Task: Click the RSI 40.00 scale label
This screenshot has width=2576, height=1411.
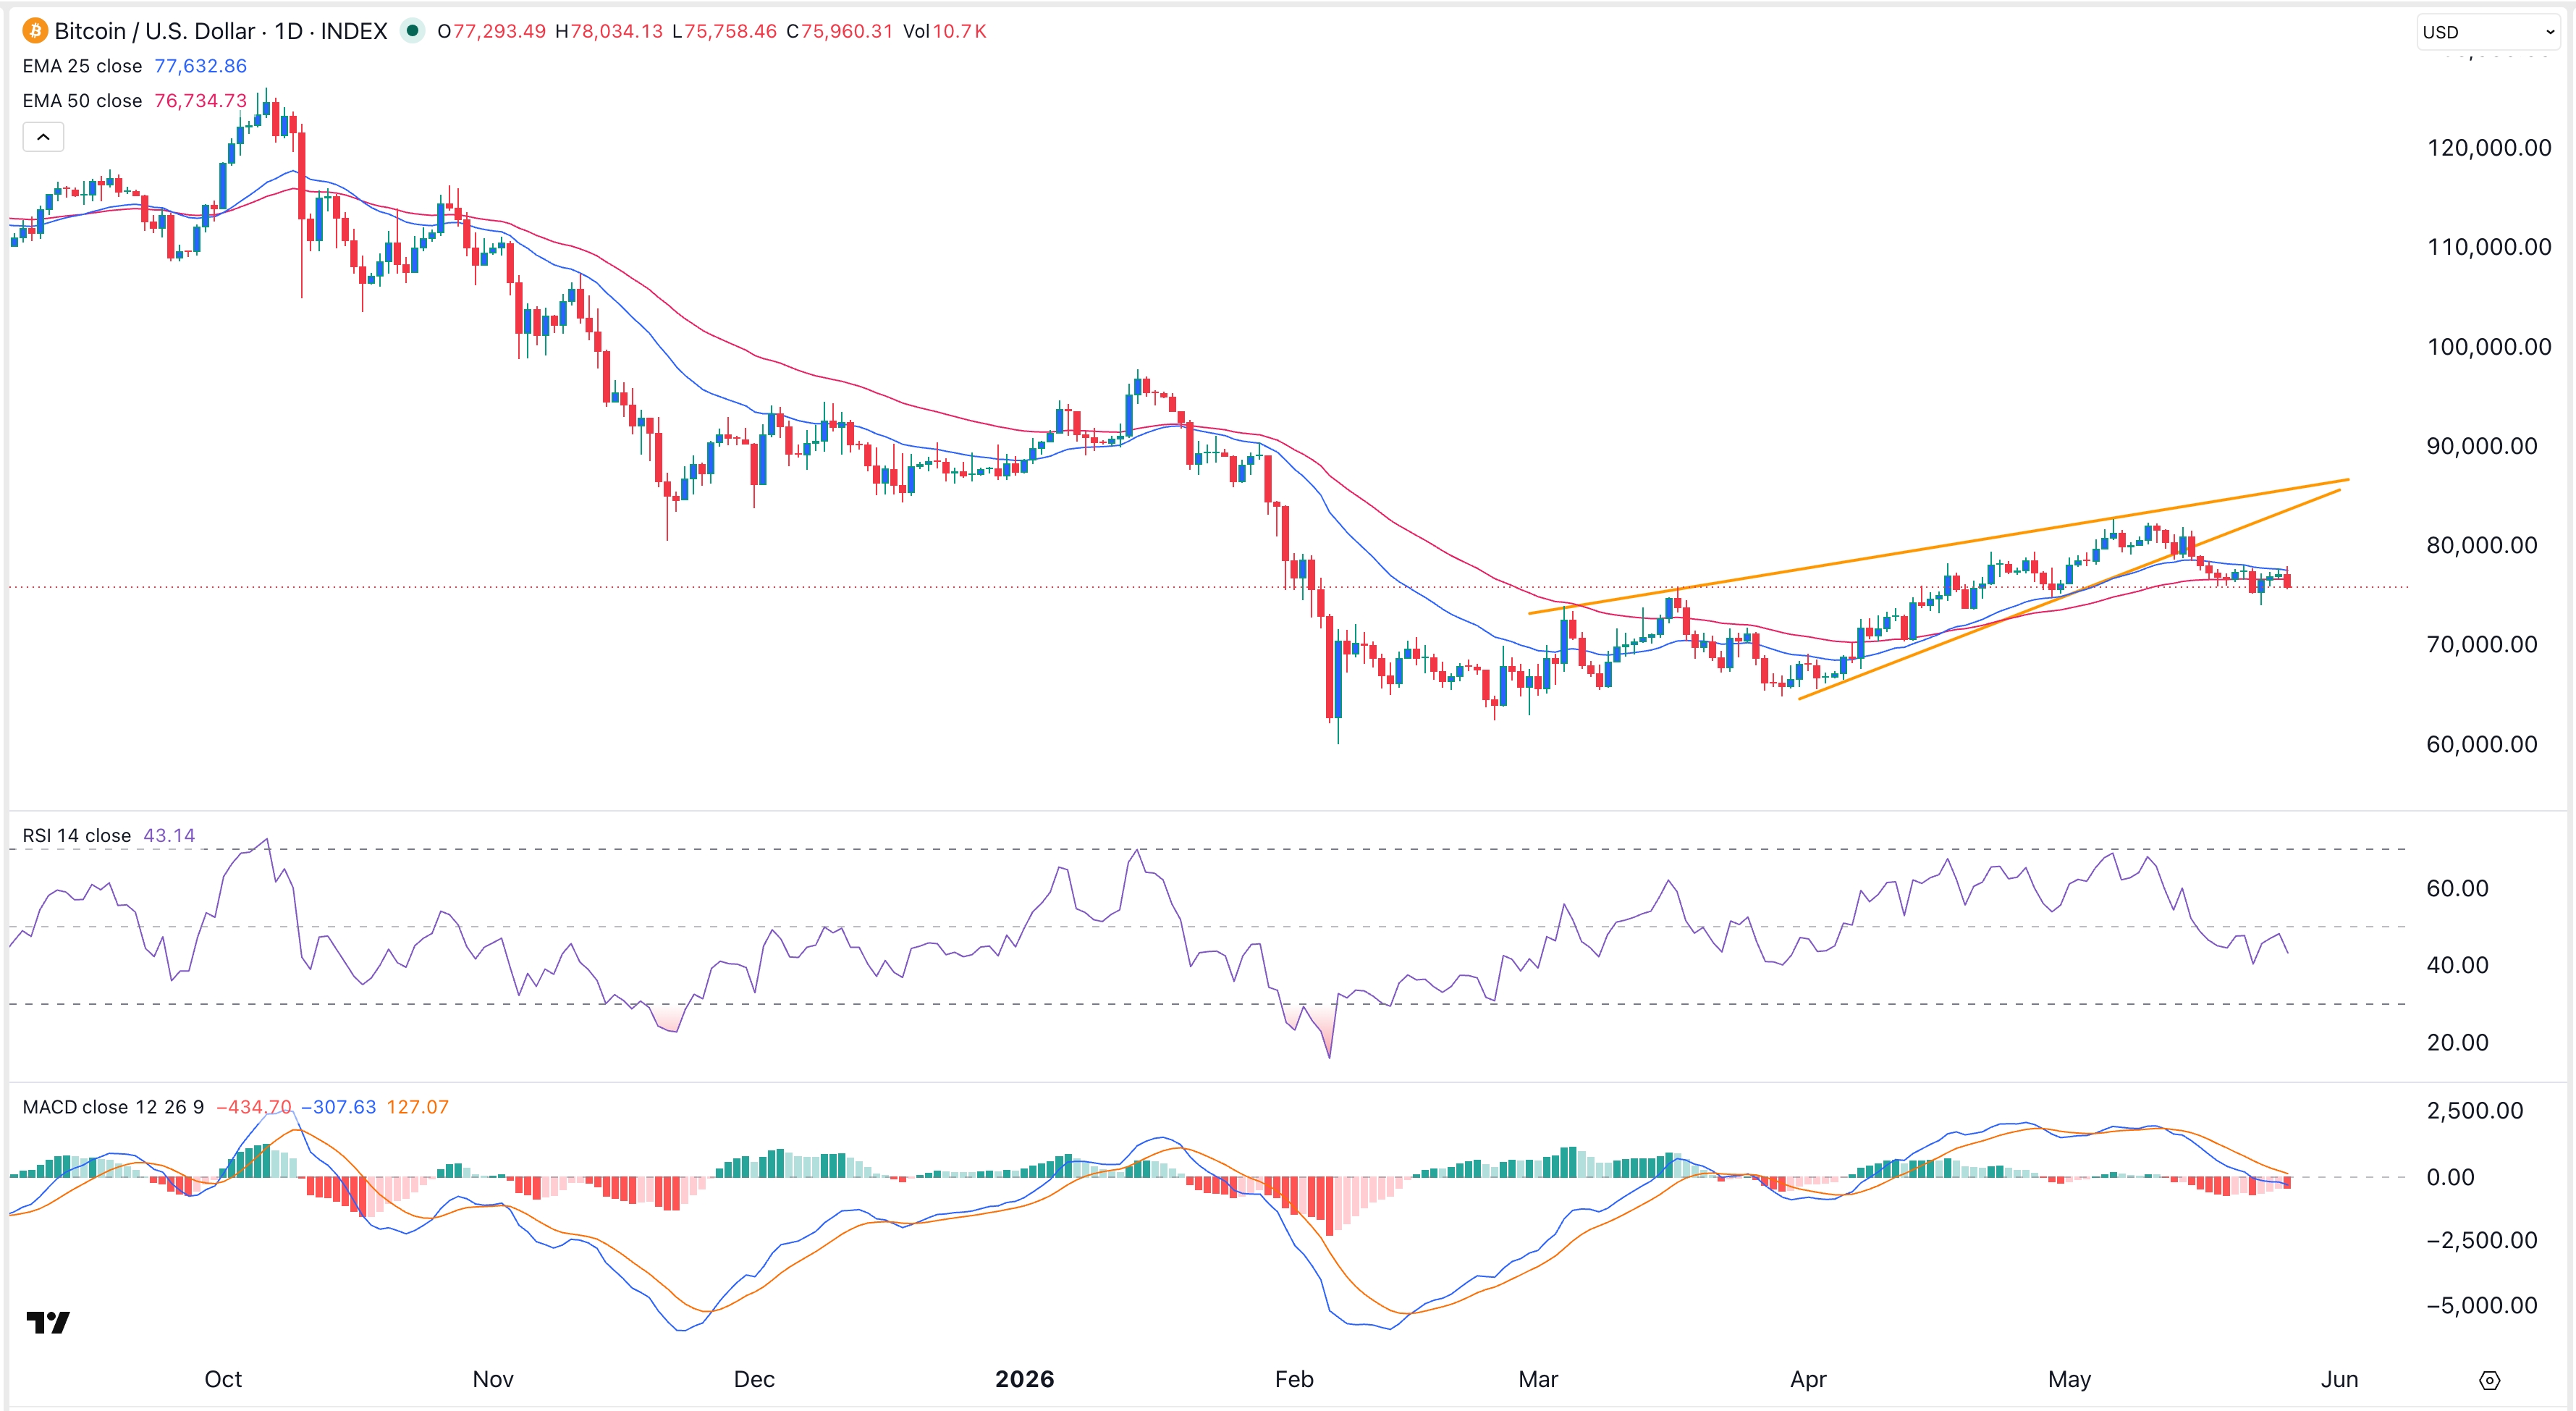Action: (x=2457, y=966)
